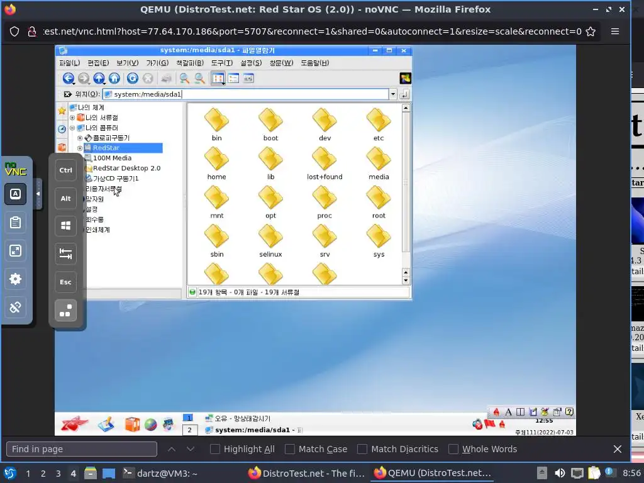Toggle the noVNC Ctrl key

(x=65, y=170)
